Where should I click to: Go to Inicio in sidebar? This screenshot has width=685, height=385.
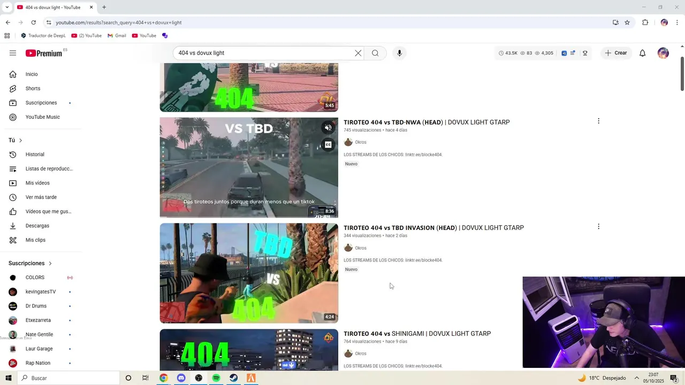(x=41, y=74)
